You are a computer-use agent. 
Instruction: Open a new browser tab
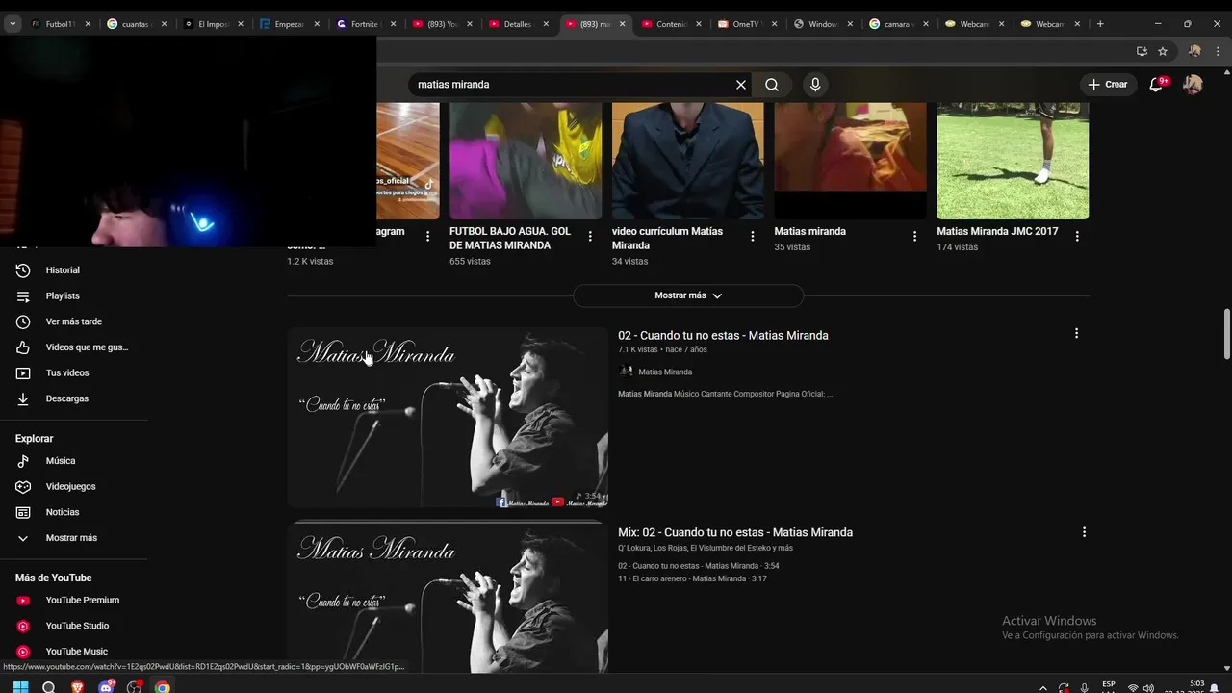(x=1100, y=24)
